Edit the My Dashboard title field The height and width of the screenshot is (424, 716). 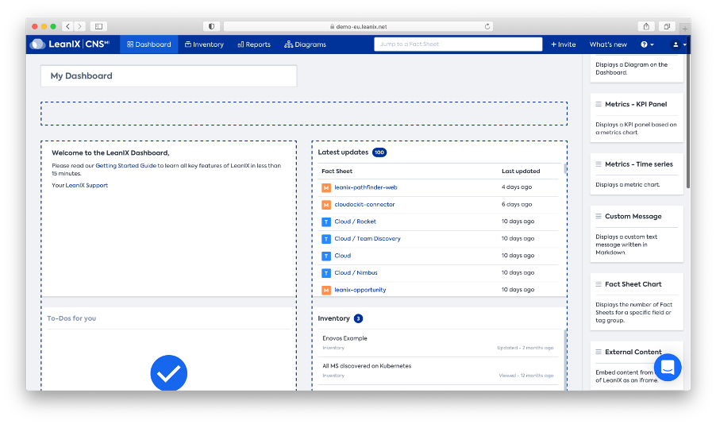tap(168, 76)
